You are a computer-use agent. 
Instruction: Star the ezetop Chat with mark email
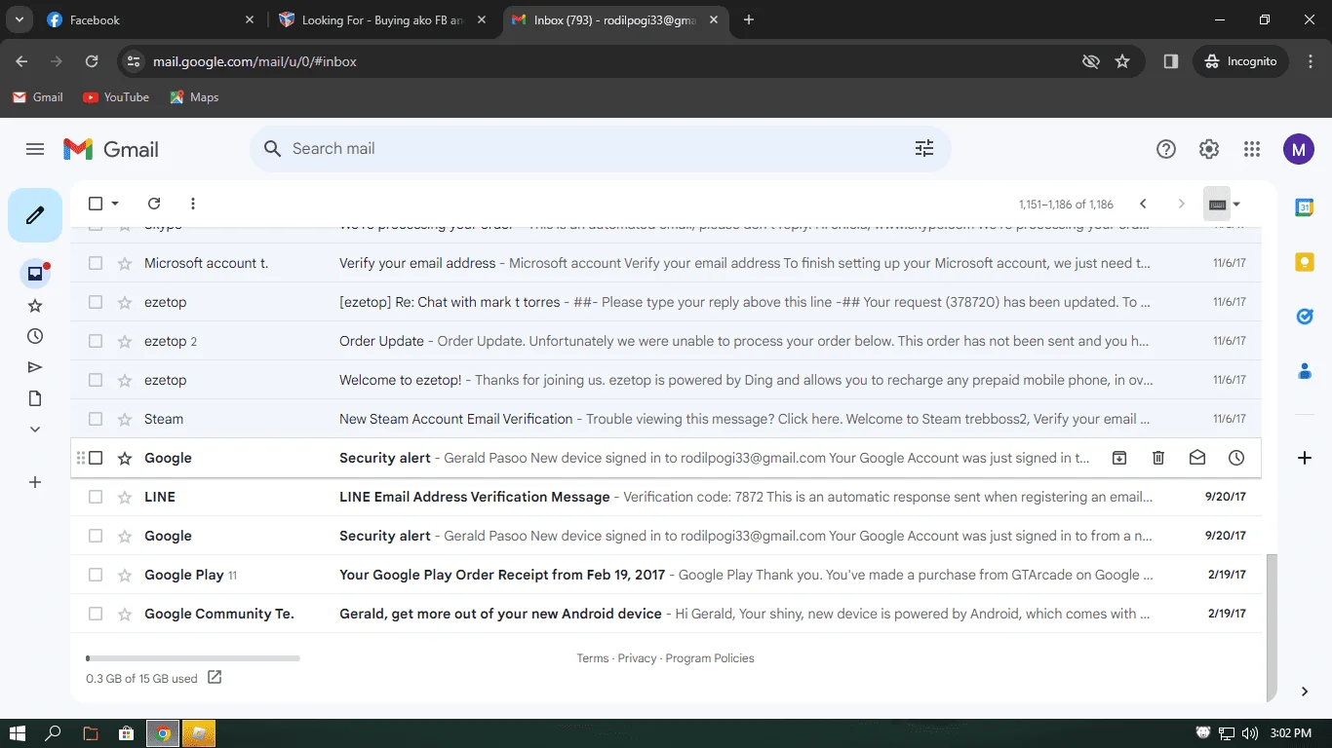click(x=125, y=302)
